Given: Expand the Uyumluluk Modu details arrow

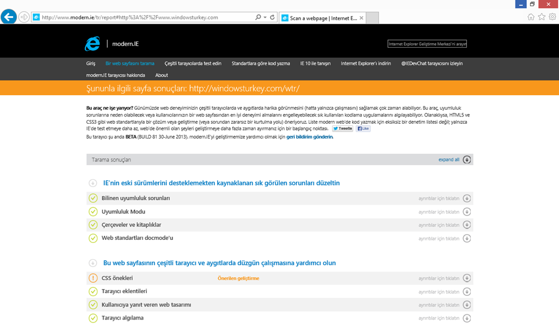Looking at the screenshot, I should [x=467, y=212].
